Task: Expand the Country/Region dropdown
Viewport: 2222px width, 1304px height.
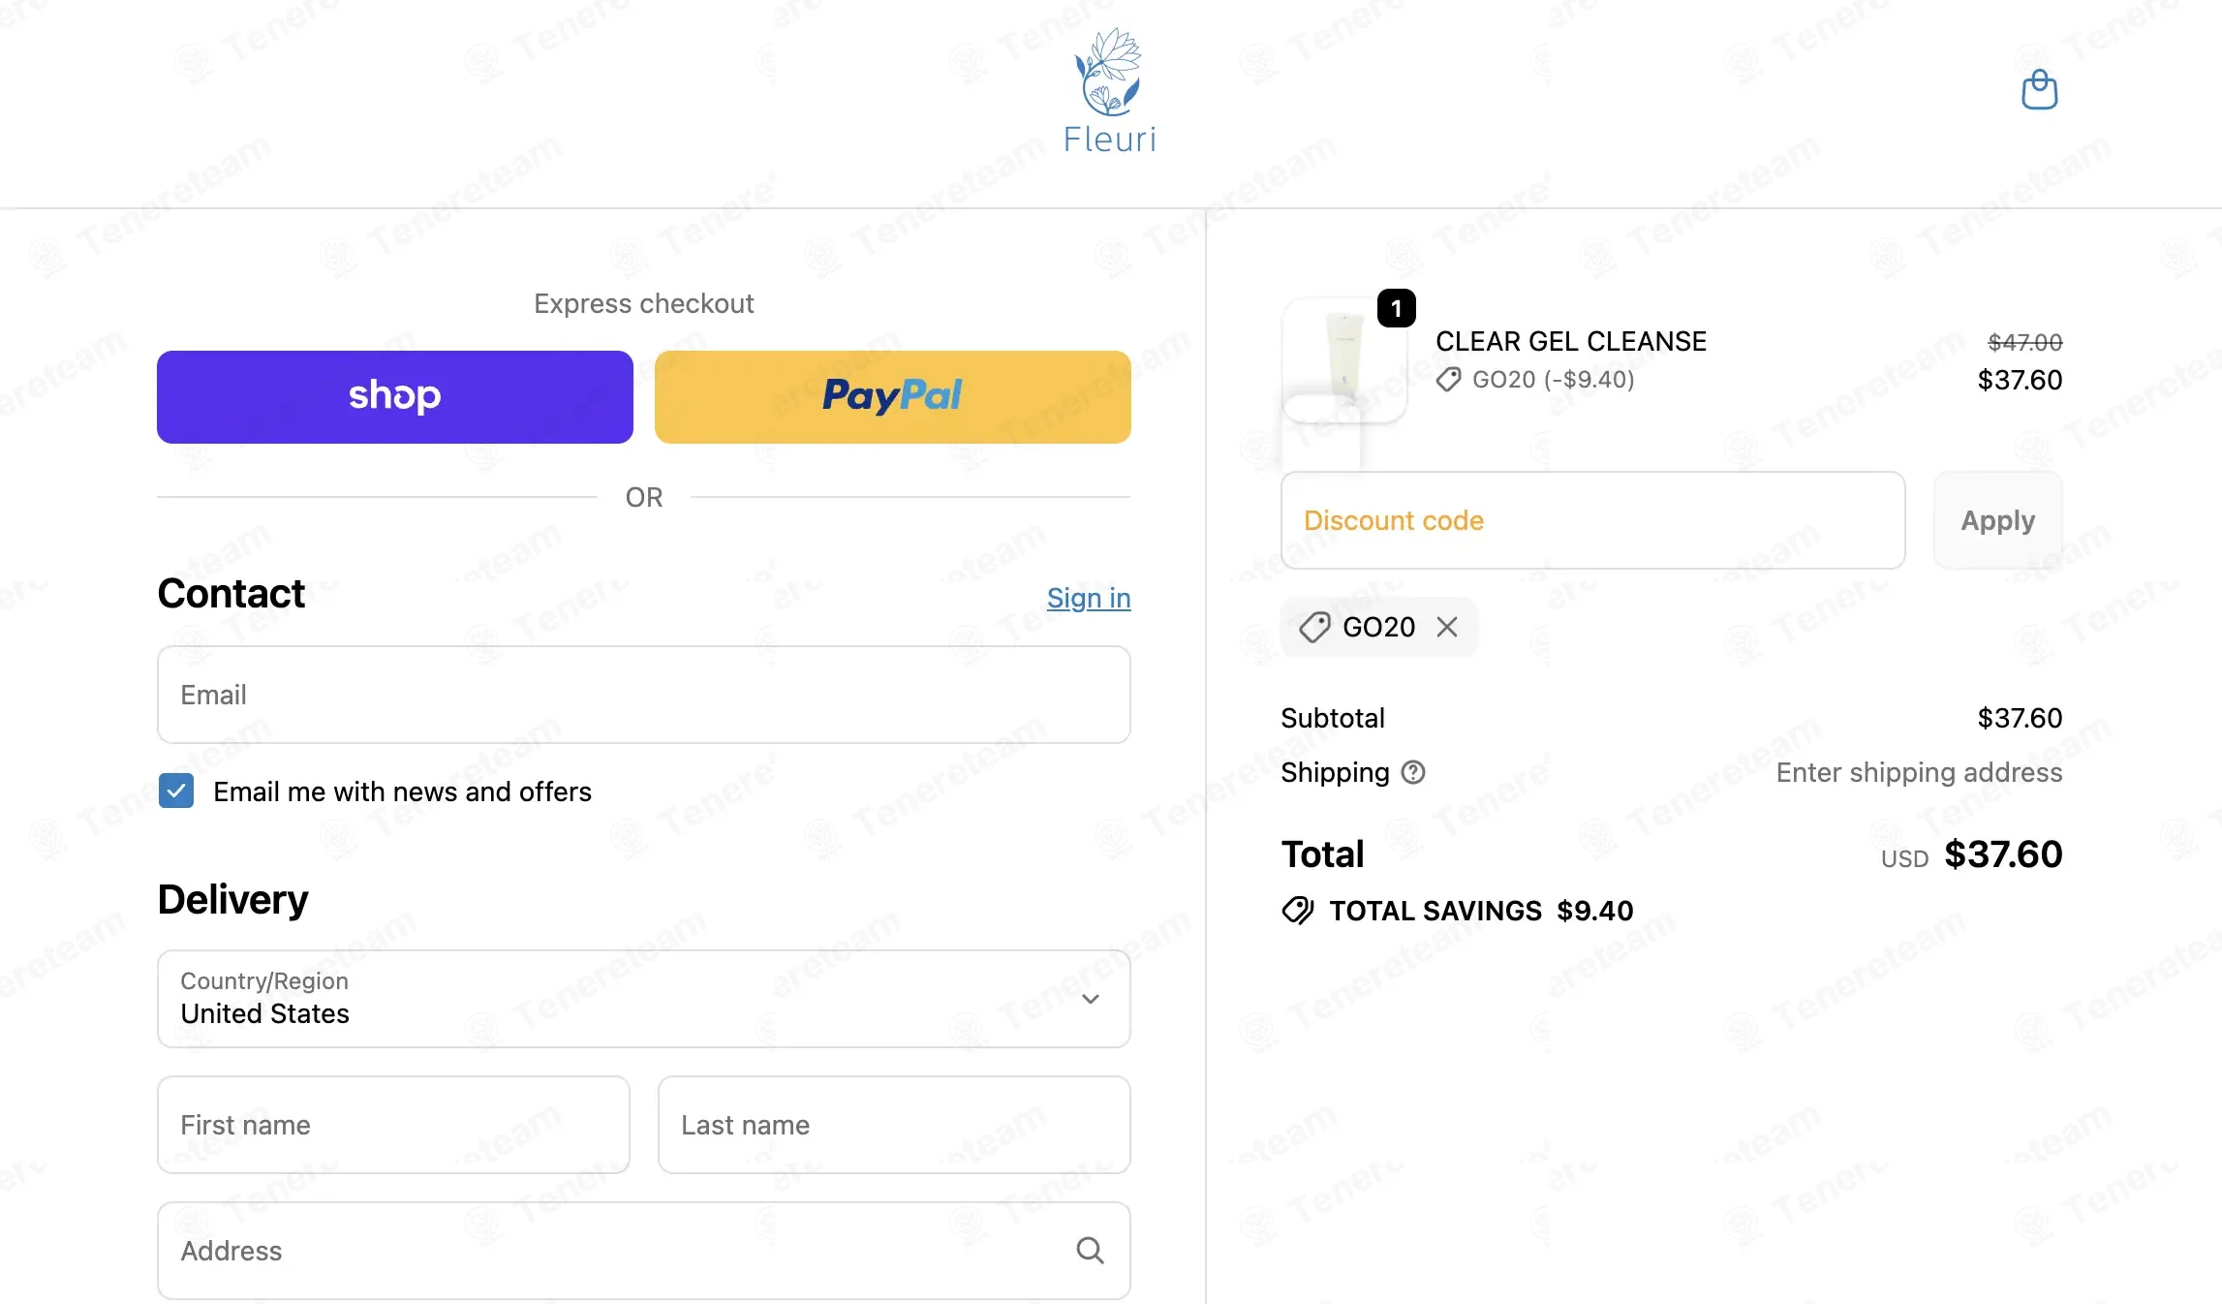Action: (644, 999)
